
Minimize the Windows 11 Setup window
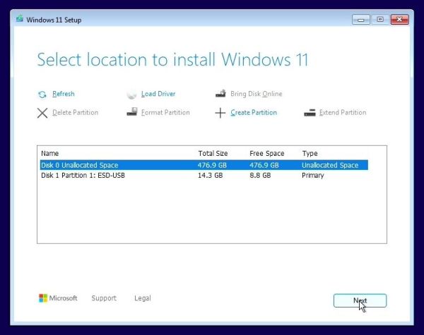click(x=360, y=20)
